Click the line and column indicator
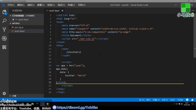This screenshot has width=196, height=110. (x=145, y=100)
